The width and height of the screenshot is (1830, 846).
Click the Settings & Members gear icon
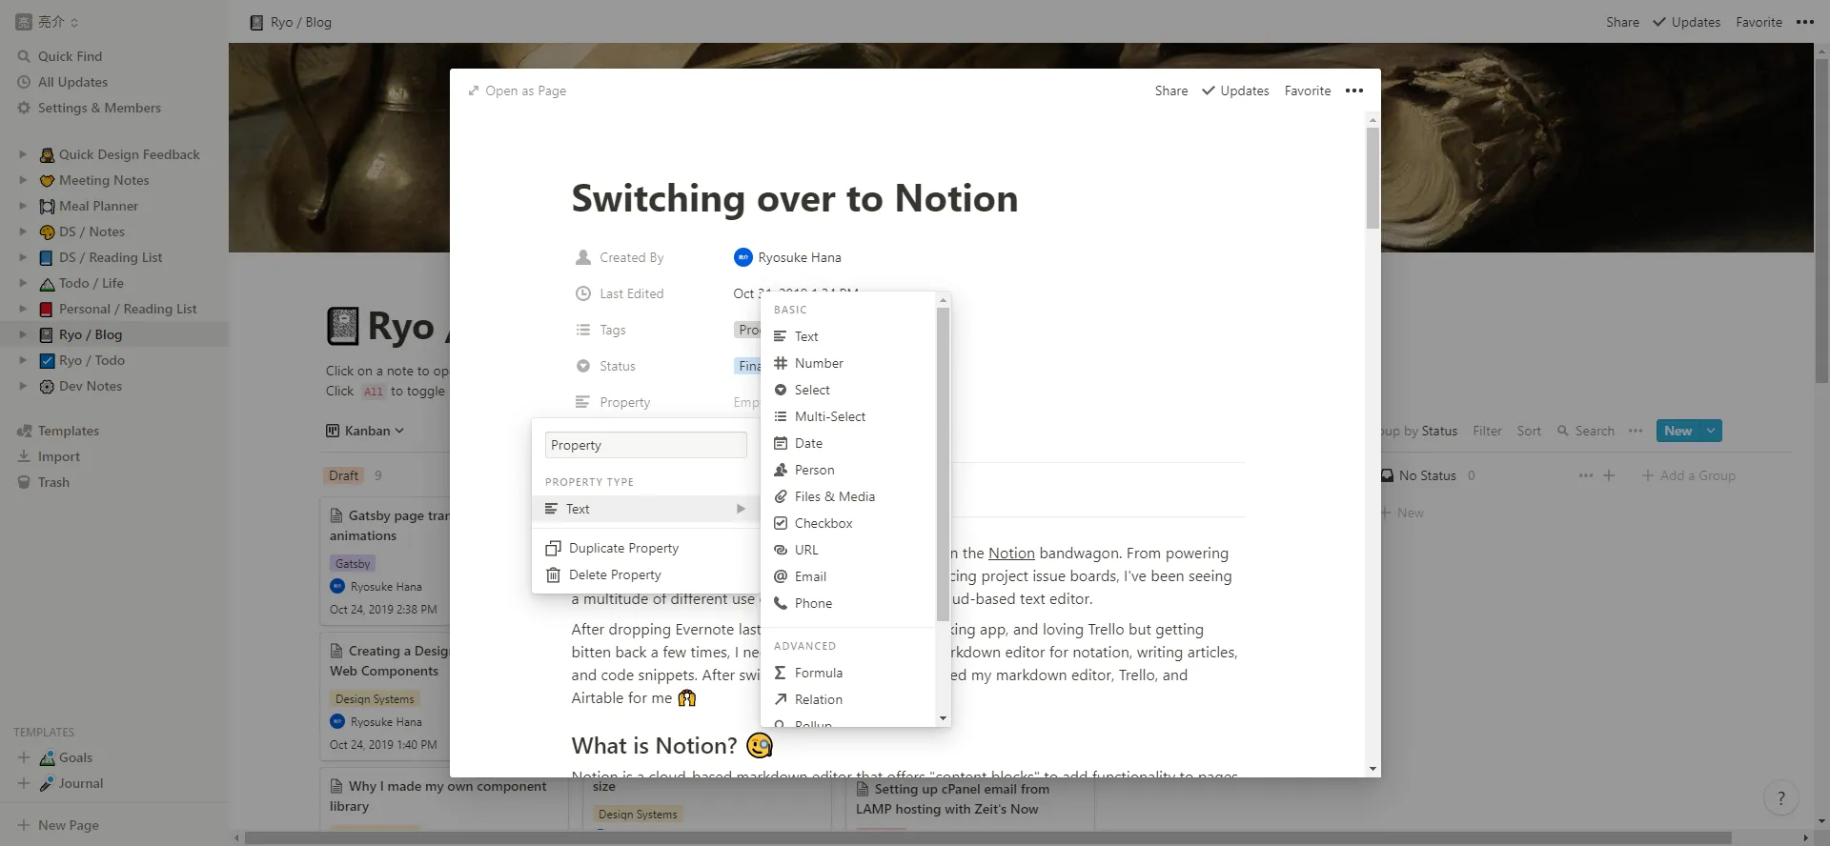(x=25, y=108)
